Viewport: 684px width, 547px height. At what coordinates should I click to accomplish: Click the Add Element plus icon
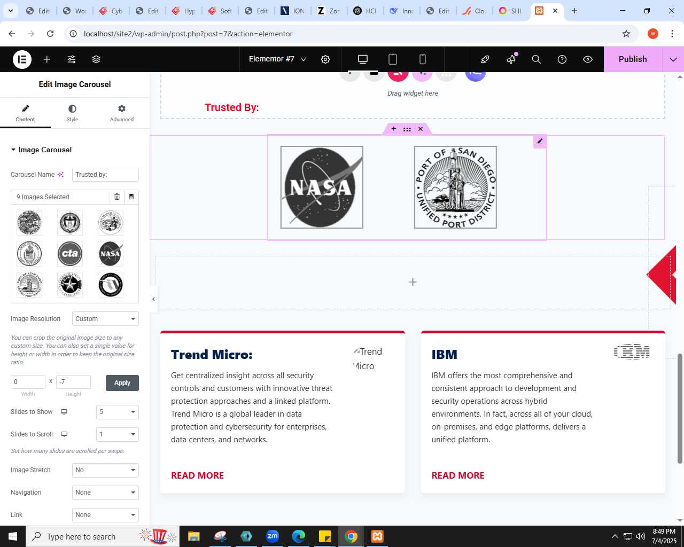[47, 59]
